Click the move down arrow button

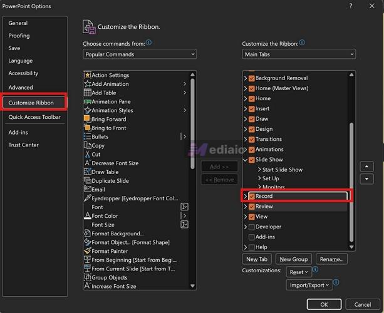tap(366, 179)
